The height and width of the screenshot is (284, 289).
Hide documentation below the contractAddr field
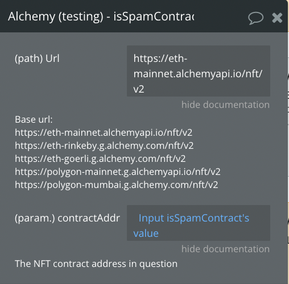click(225, 249)
